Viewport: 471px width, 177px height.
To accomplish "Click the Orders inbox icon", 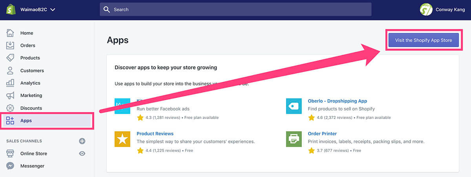I will [10, 45].
